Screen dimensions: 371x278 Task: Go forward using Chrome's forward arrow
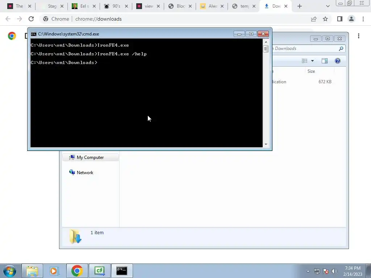(x=20, y=19)
